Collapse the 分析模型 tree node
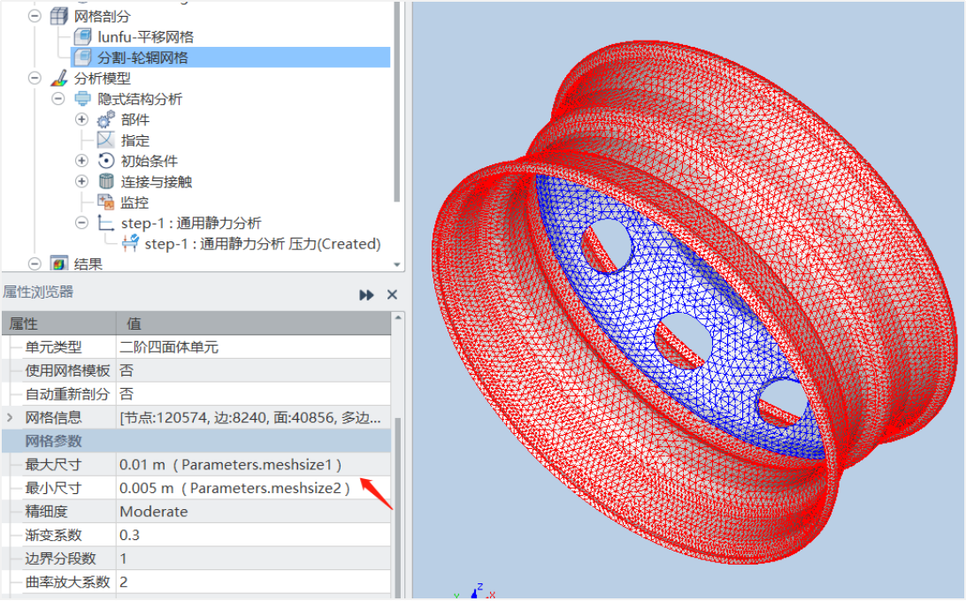This screenshot has width=966, height=601. (34, 78)
